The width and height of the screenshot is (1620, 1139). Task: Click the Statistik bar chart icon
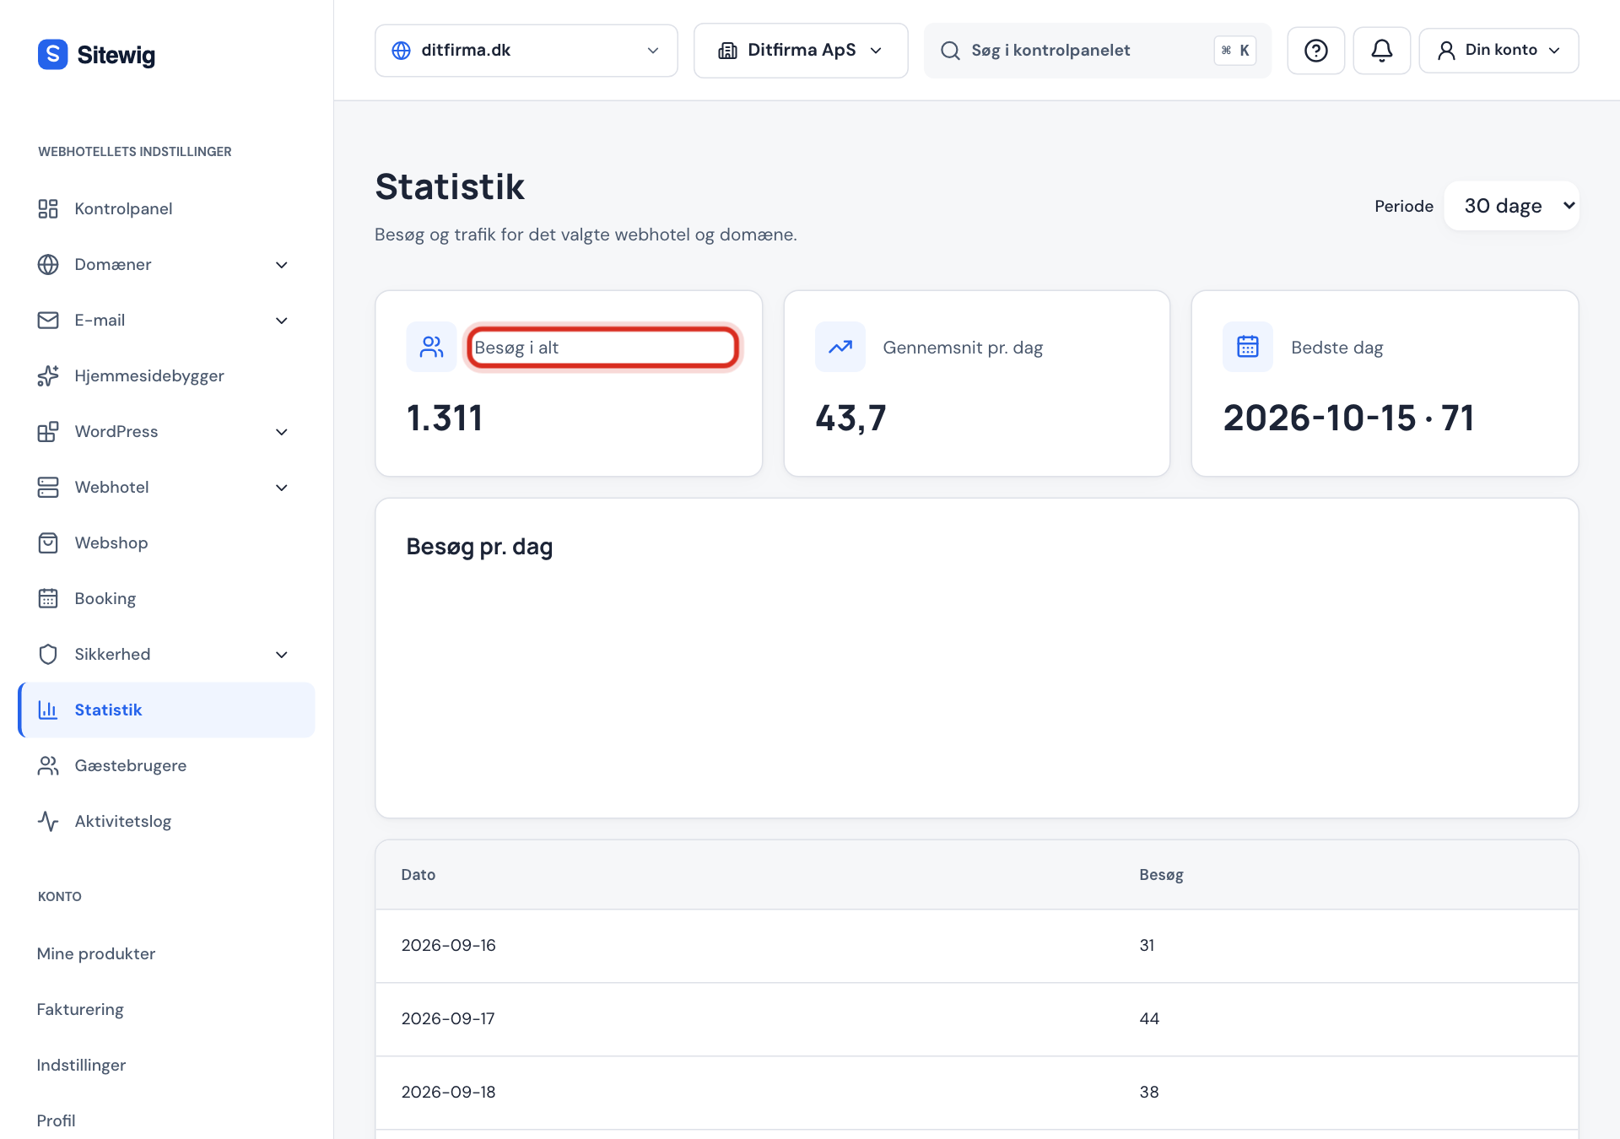pos(48,710)
